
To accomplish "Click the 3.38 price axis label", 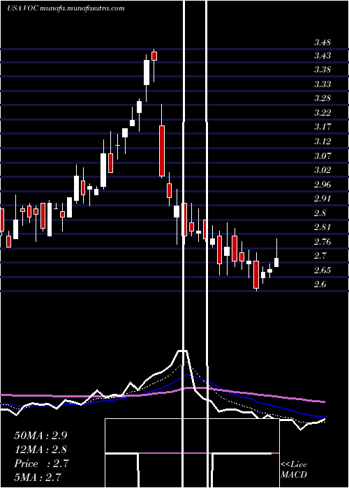I will point(322,70).
